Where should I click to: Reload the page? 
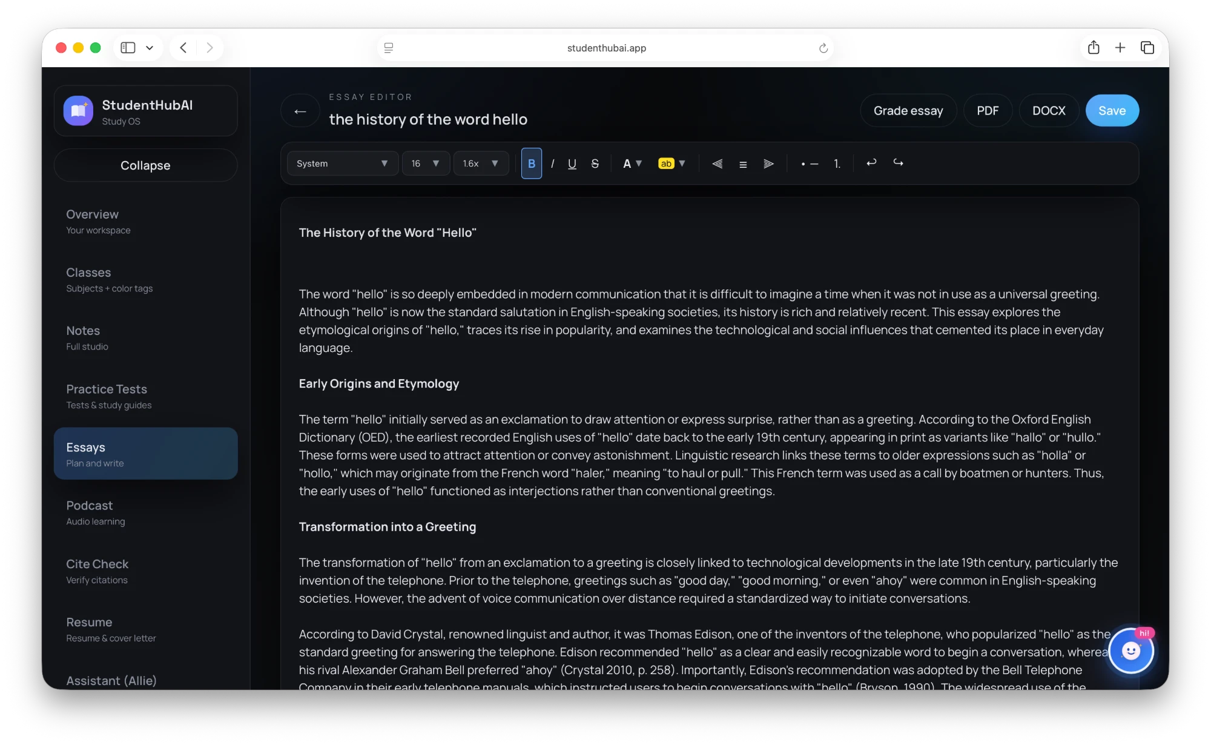pos(823,48)
